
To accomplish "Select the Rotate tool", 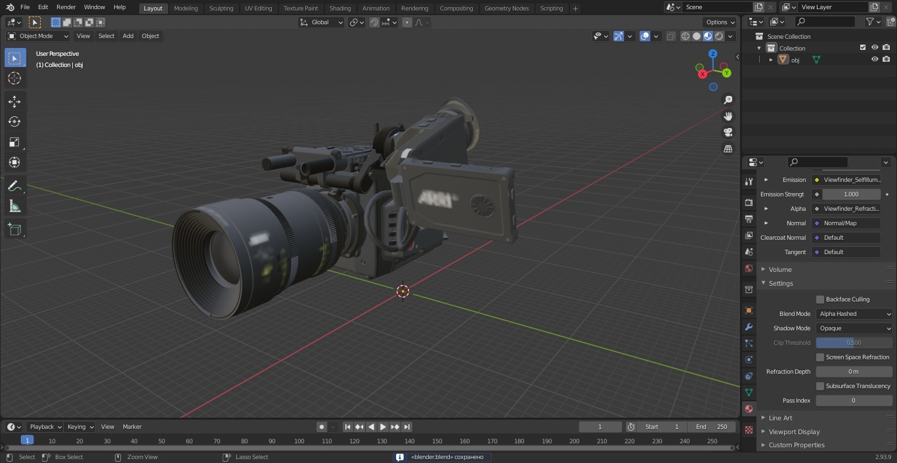I will tap(14, 121).
